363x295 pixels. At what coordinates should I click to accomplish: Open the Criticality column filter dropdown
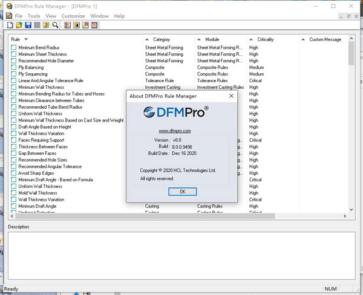[x=250, y=40]
